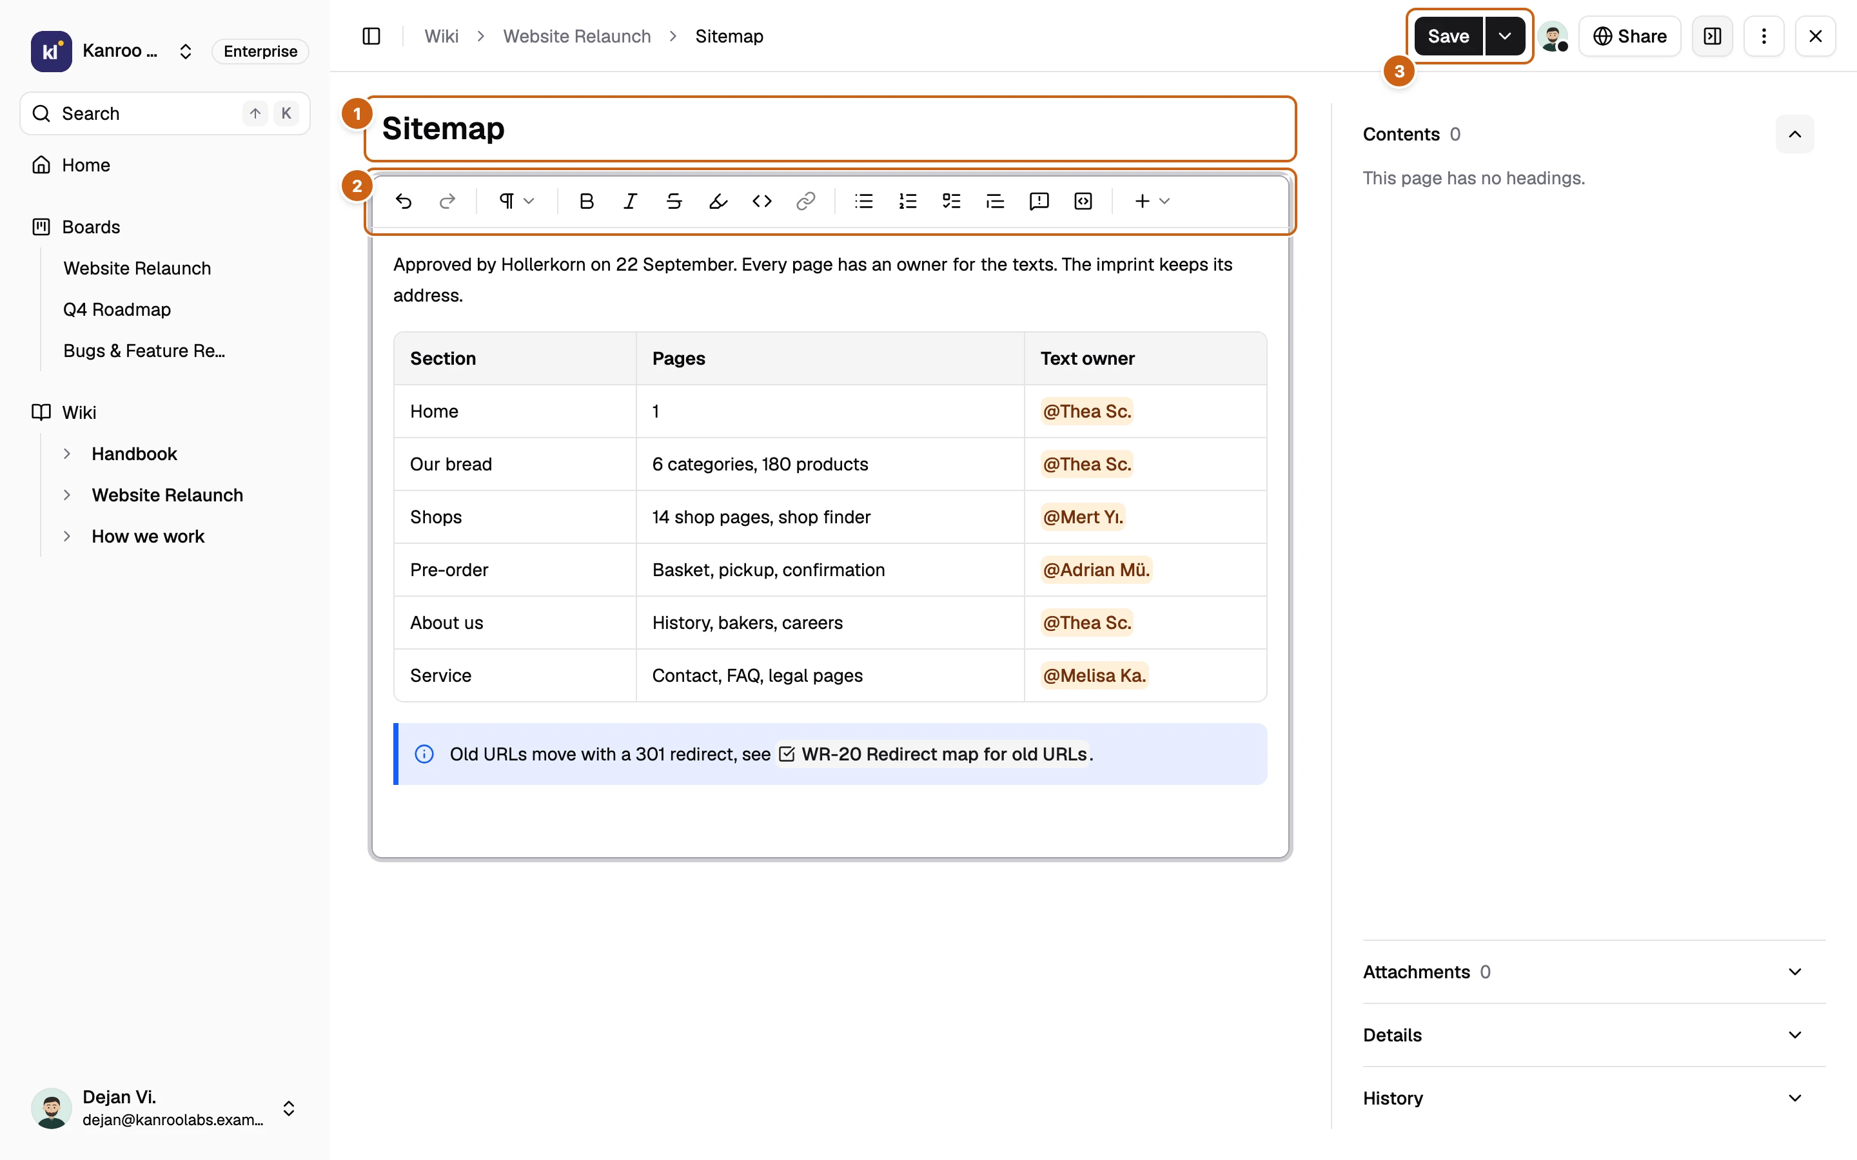This screenshot has width=1857, height=1160.
Task: Click the "6 categories, 180 products" cell
Action: pyautogui.click(x=830, y=464)
